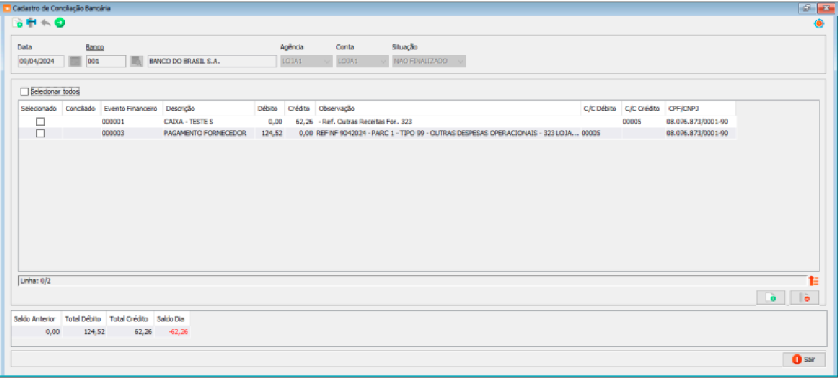The image size is (838, 378).
Task: Click the new document toolbar icon
Action: (17, 23)
